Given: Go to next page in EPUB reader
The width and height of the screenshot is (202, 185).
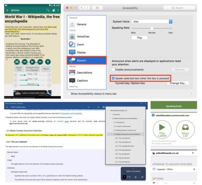Looking at the screenshot, I should tap(142, 177).
